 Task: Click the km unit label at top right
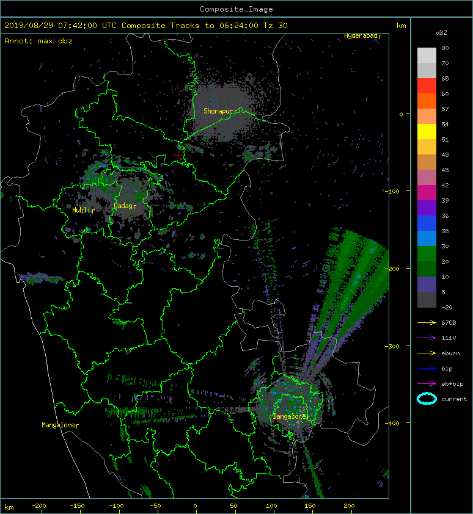[401, 26]
